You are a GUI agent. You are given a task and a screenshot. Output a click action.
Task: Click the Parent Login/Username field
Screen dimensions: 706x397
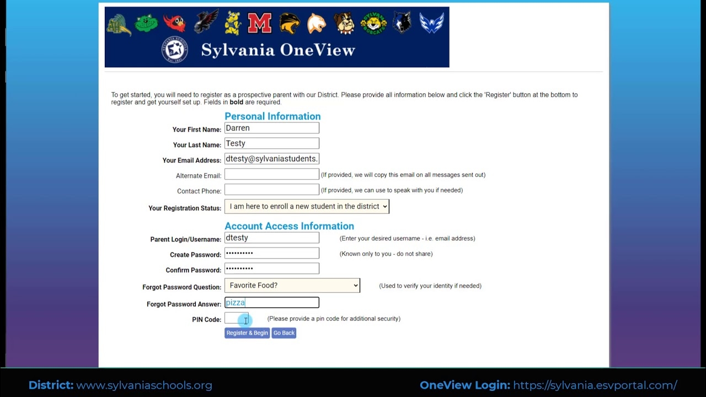tap(271, 238)
